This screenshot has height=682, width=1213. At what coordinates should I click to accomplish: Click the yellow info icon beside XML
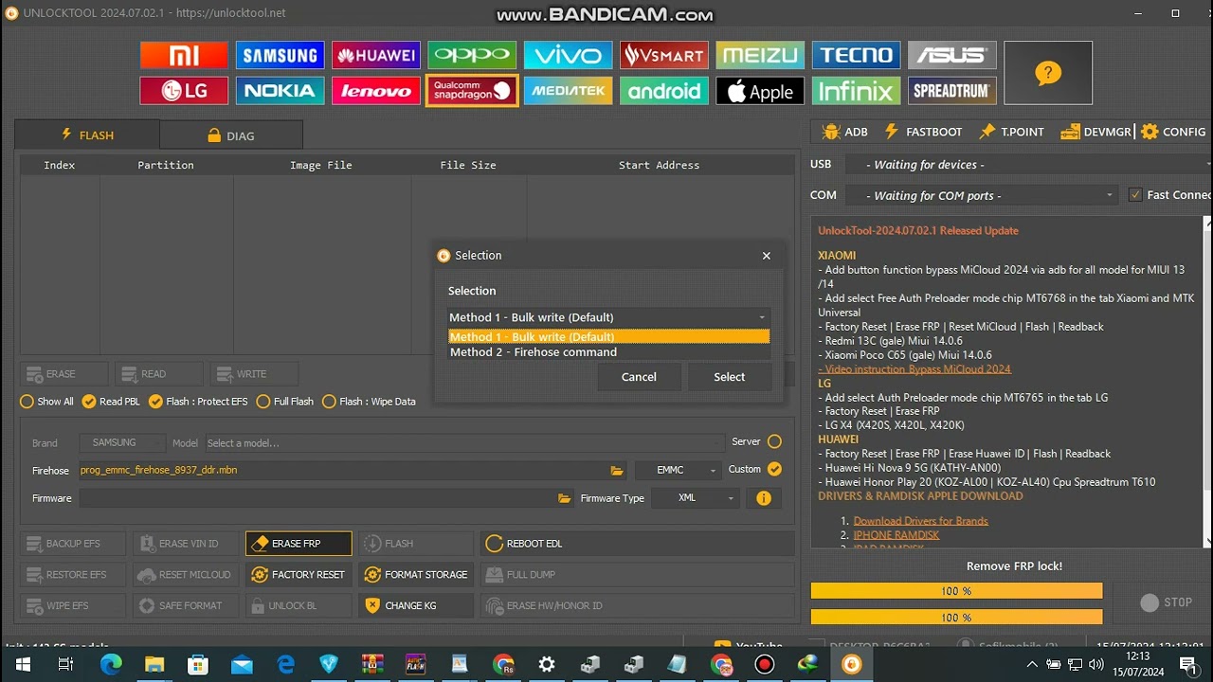(x=764, y=498)
